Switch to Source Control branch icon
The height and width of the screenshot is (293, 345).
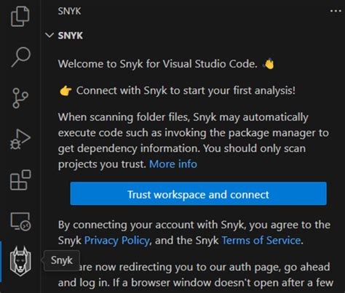click(x=20, y=98)
